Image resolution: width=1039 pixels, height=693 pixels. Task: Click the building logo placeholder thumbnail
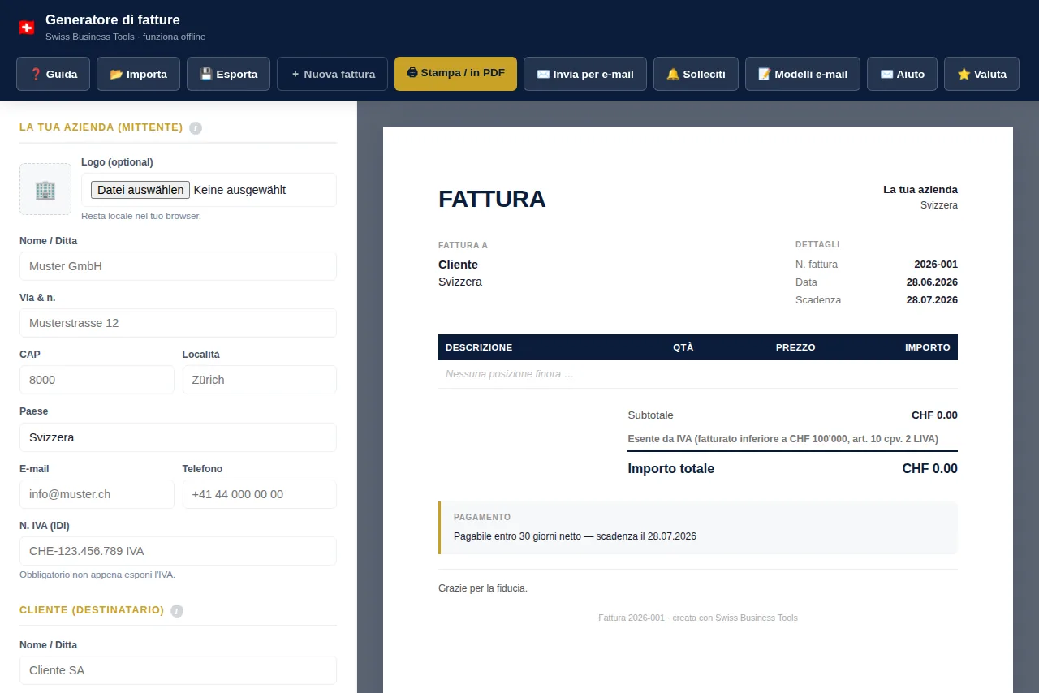coord(45,189)
